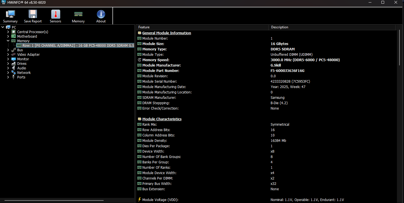The image size is (404, 203).
Task: Click the Primary Bus Width value x32
Action: pyautogui.click(x=273, y=183)
